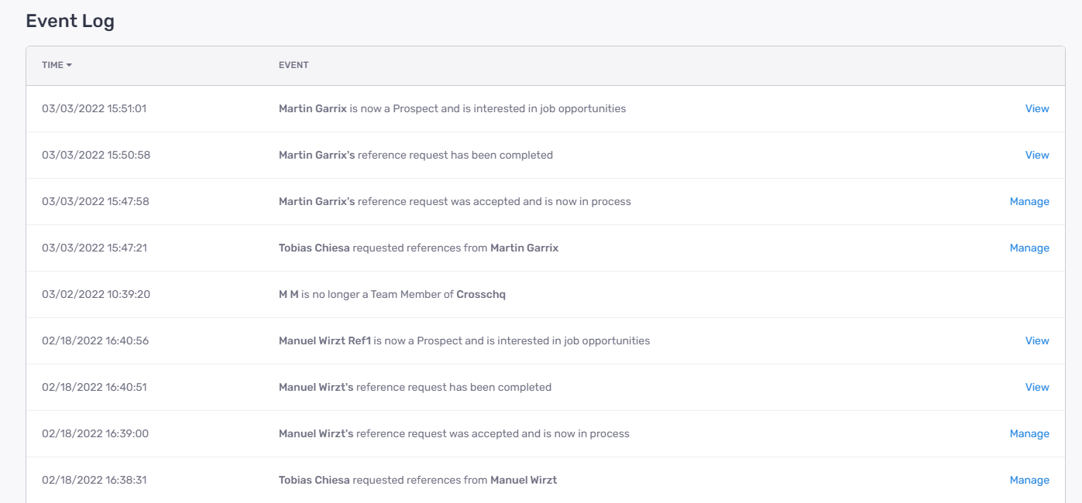Viewport: 1082px width, 503px height.
Task: Select timestamp 03/02/2022 10:39:20
Action: tap(96, 294)
